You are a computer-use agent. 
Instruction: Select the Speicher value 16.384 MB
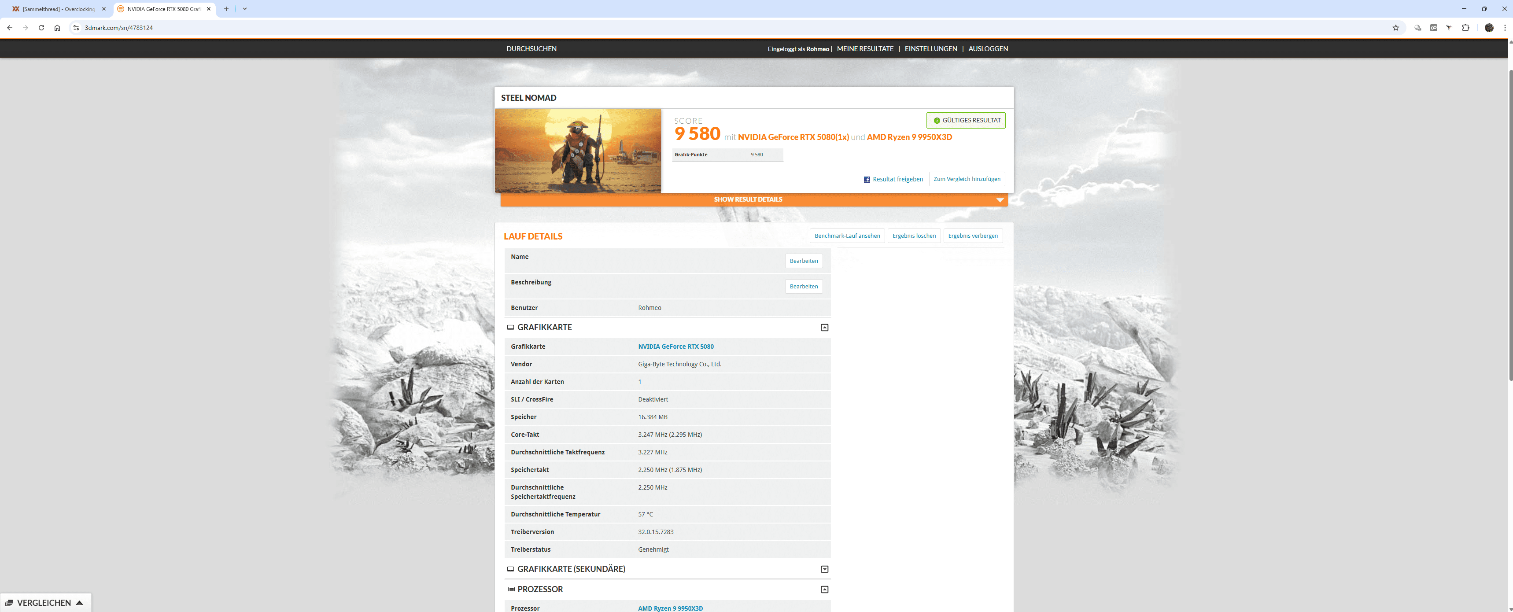point(653,417)
